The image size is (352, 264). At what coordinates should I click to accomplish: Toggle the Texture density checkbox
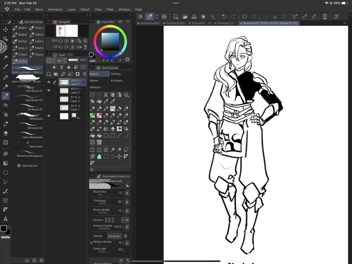coord(92,243)
